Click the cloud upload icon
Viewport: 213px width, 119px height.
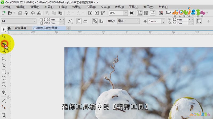[x=33, y=13]
